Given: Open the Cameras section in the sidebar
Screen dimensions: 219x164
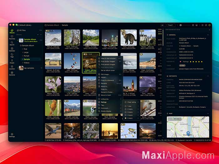Looking at the screenshot, I should tap(12, 73).
